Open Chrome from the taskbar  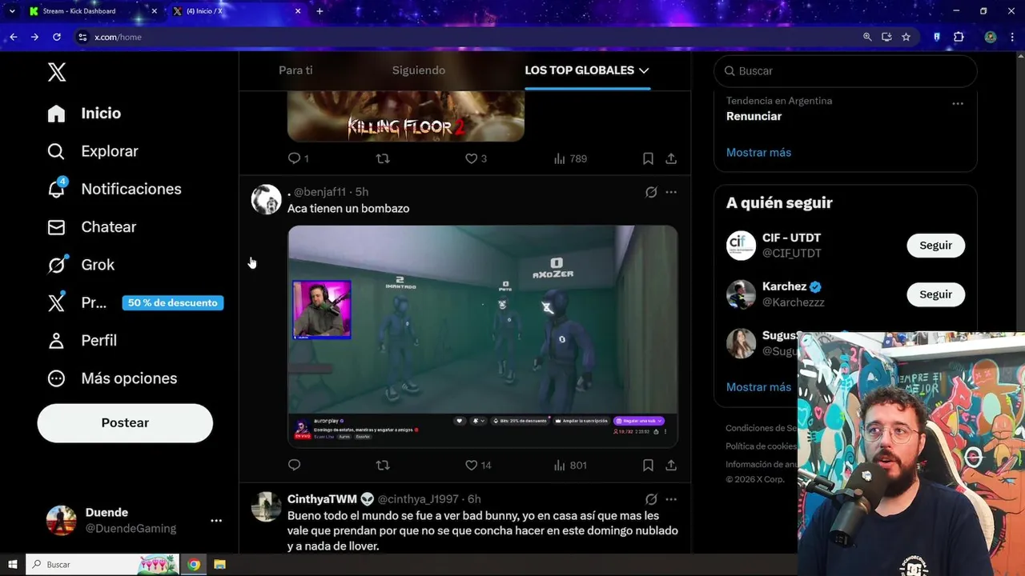coord(194,565)
